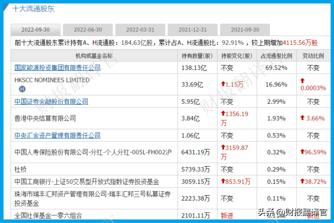Click the 33.69亿 holding value

pyautogui.click(x=192, y=85)
